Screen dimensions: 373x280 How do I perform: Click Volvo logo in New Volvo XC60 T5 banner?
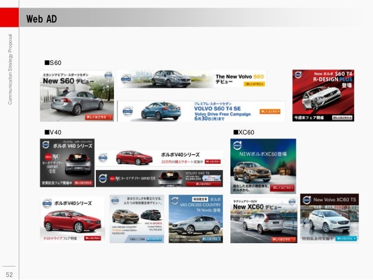[x=306, y=200]
